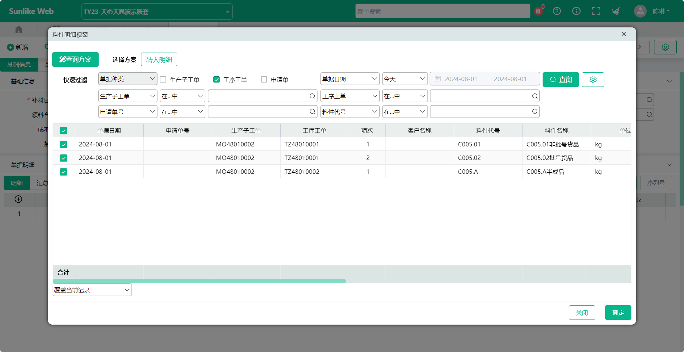Viewport: 684px width, 352px height.
Task: Open the 申请单号 filter dropdown
Action: pos(128,111)
